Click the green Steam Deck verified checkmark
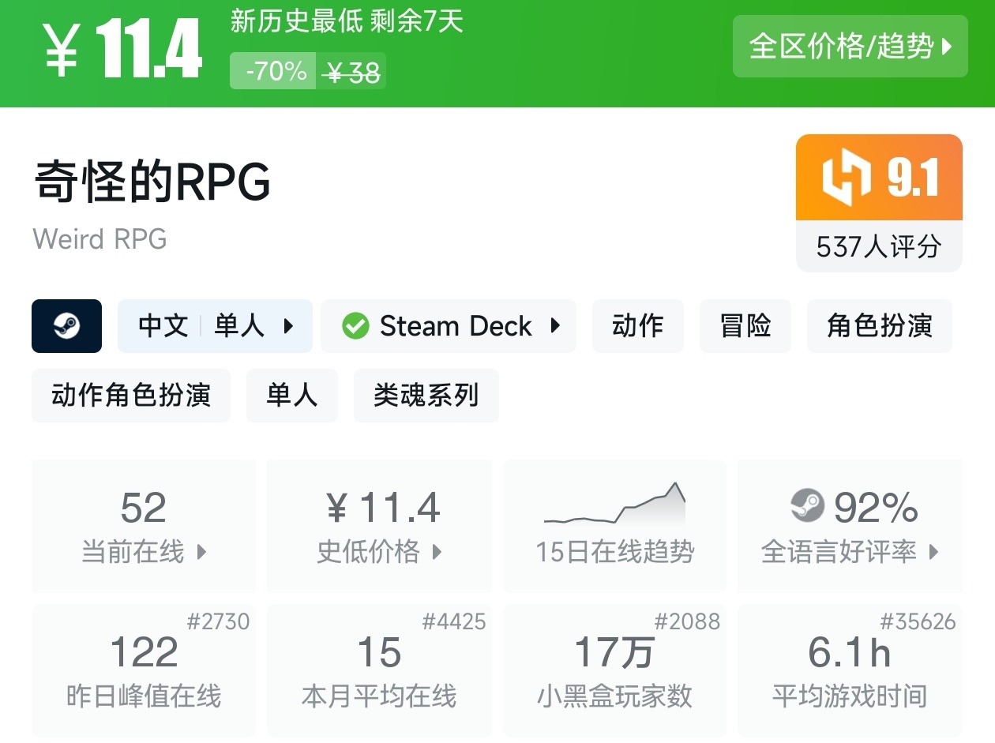Viewport: 995px width, 743px height. (x=355, y=326)
